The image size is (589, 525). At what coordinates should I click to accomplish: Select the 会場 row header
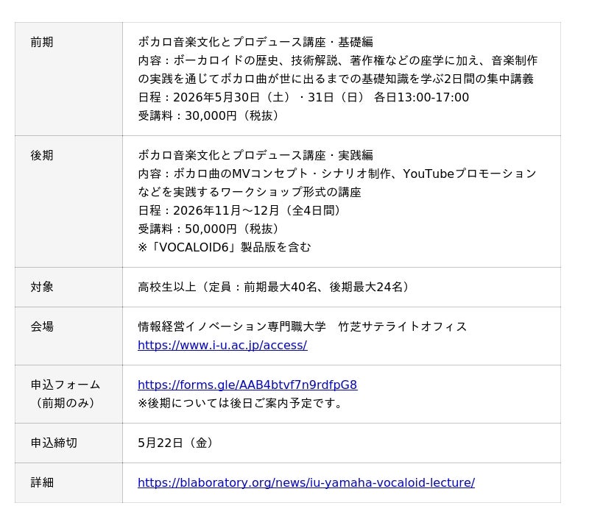[42, 326]
